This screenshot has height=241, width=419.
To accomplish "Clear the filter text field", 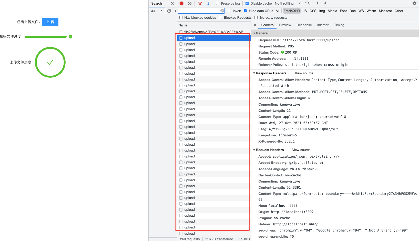I will coord(222,11).
